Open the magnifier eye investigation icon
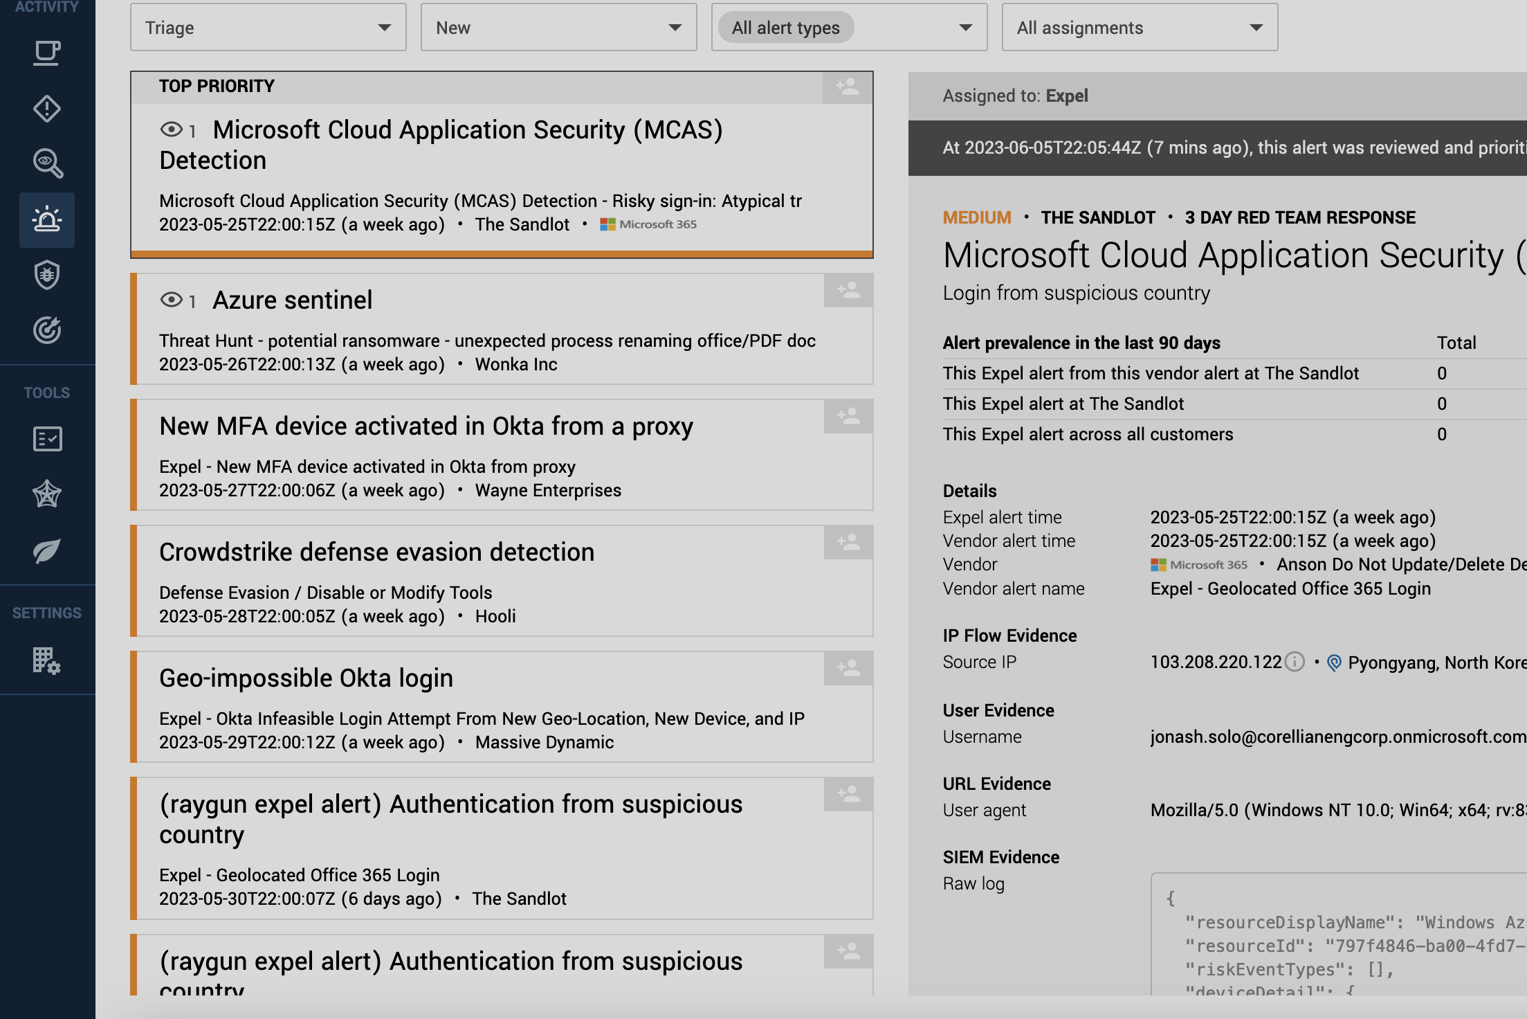Screen dimensions: 1527x1019 click(47, 164)
